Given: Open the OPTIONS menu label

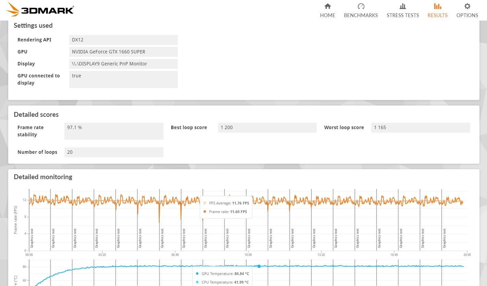Looking at the screenshot, I should (x=467, y=15).
